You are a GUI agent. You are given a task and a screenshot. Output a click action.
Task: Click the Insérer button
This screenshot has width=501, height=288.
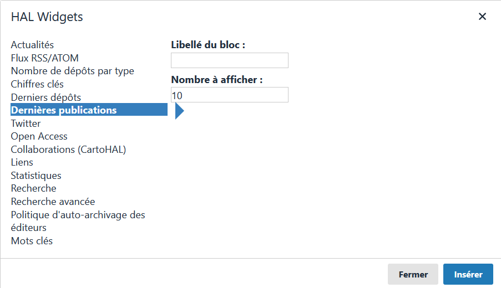tap(468, 274)
